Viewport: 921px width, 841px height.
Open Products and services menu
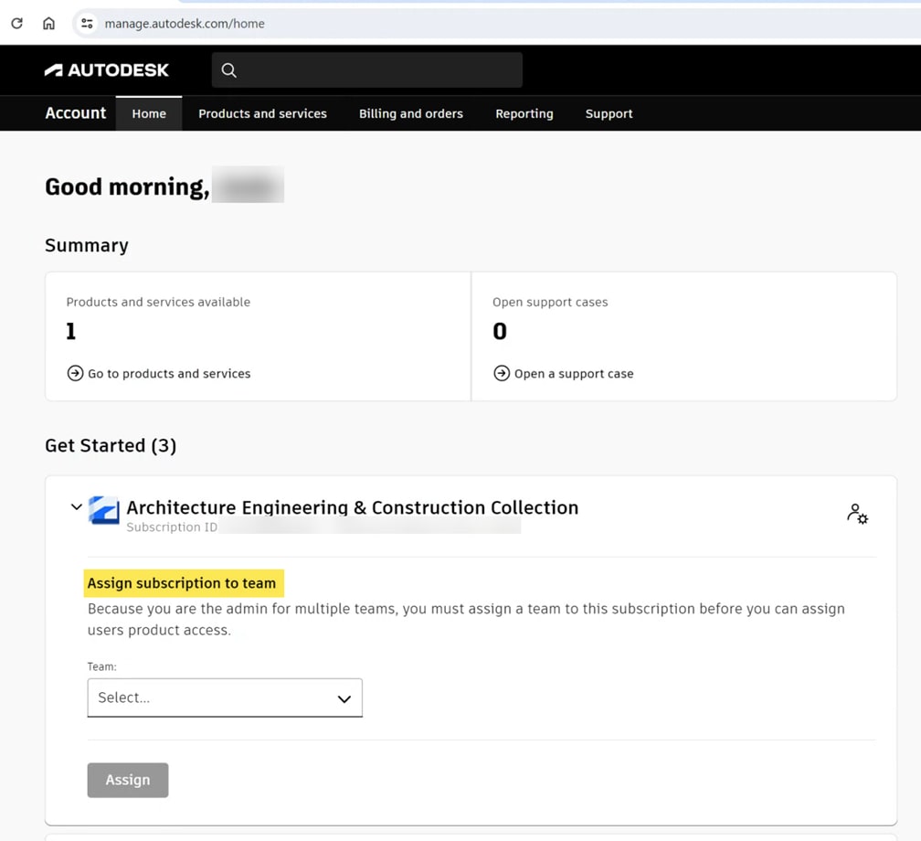tap(262, 113)
